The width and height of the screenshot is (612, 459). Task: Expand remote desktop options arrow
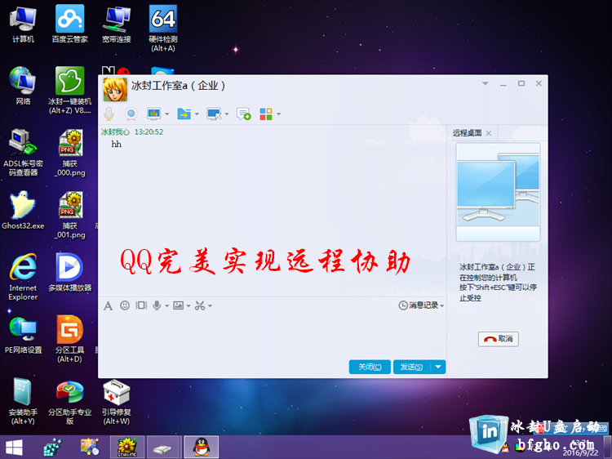[227, 114]
